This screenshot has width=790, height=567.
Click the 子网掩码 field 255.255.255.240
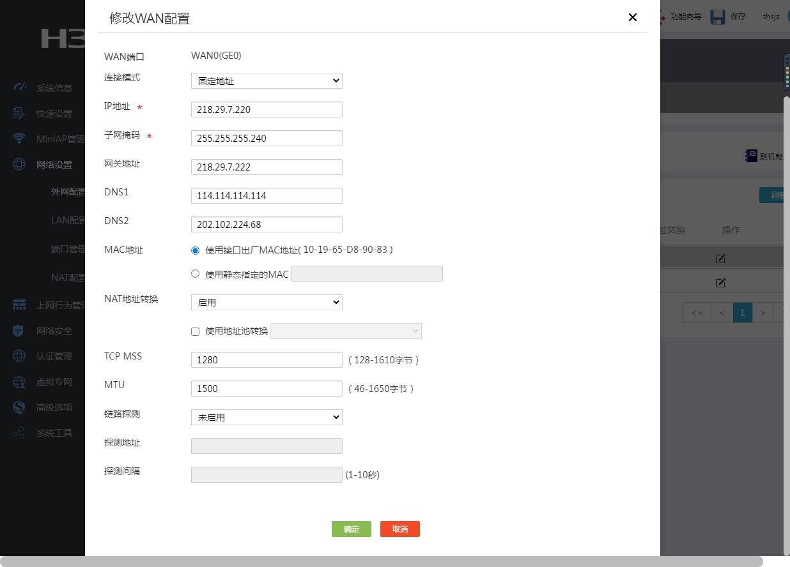point(267,139)
